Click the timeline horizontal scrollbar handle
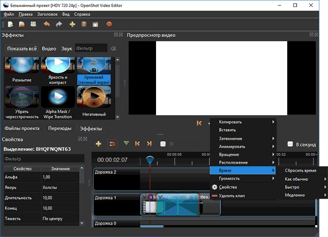 152,226
